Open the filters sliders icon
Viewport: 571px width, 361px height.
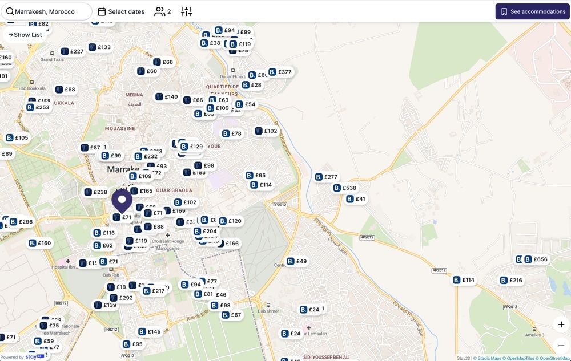point(187,11)
